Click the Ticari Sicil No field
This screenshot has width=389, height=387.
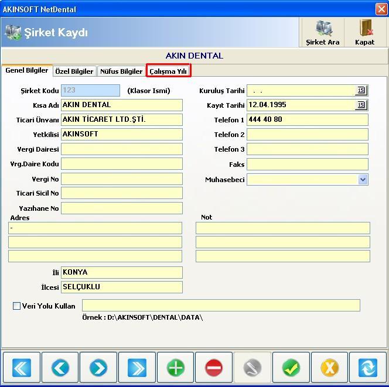[x=122, y=193]
